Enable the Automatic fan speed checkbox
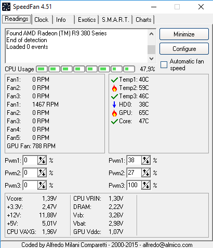This screenshot has width=213, height=248. [164, 64]
